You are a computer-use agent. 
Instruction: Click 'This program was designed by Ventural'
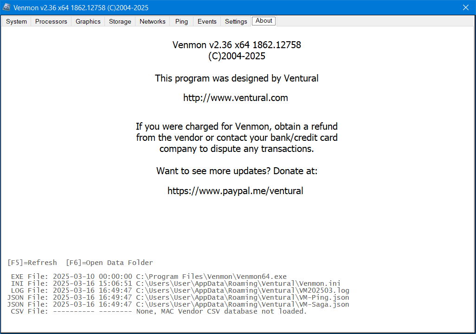[237, 78]
